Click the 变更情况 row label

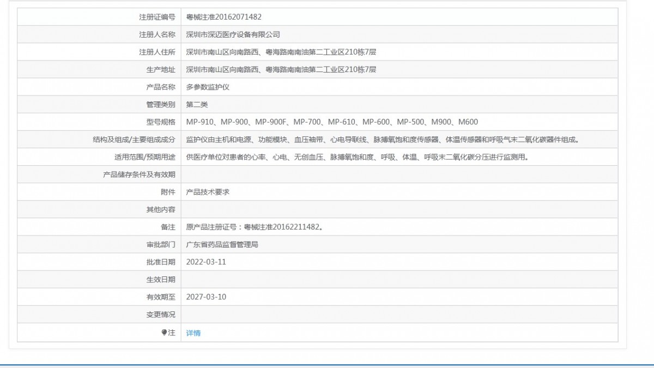[161, 315]
